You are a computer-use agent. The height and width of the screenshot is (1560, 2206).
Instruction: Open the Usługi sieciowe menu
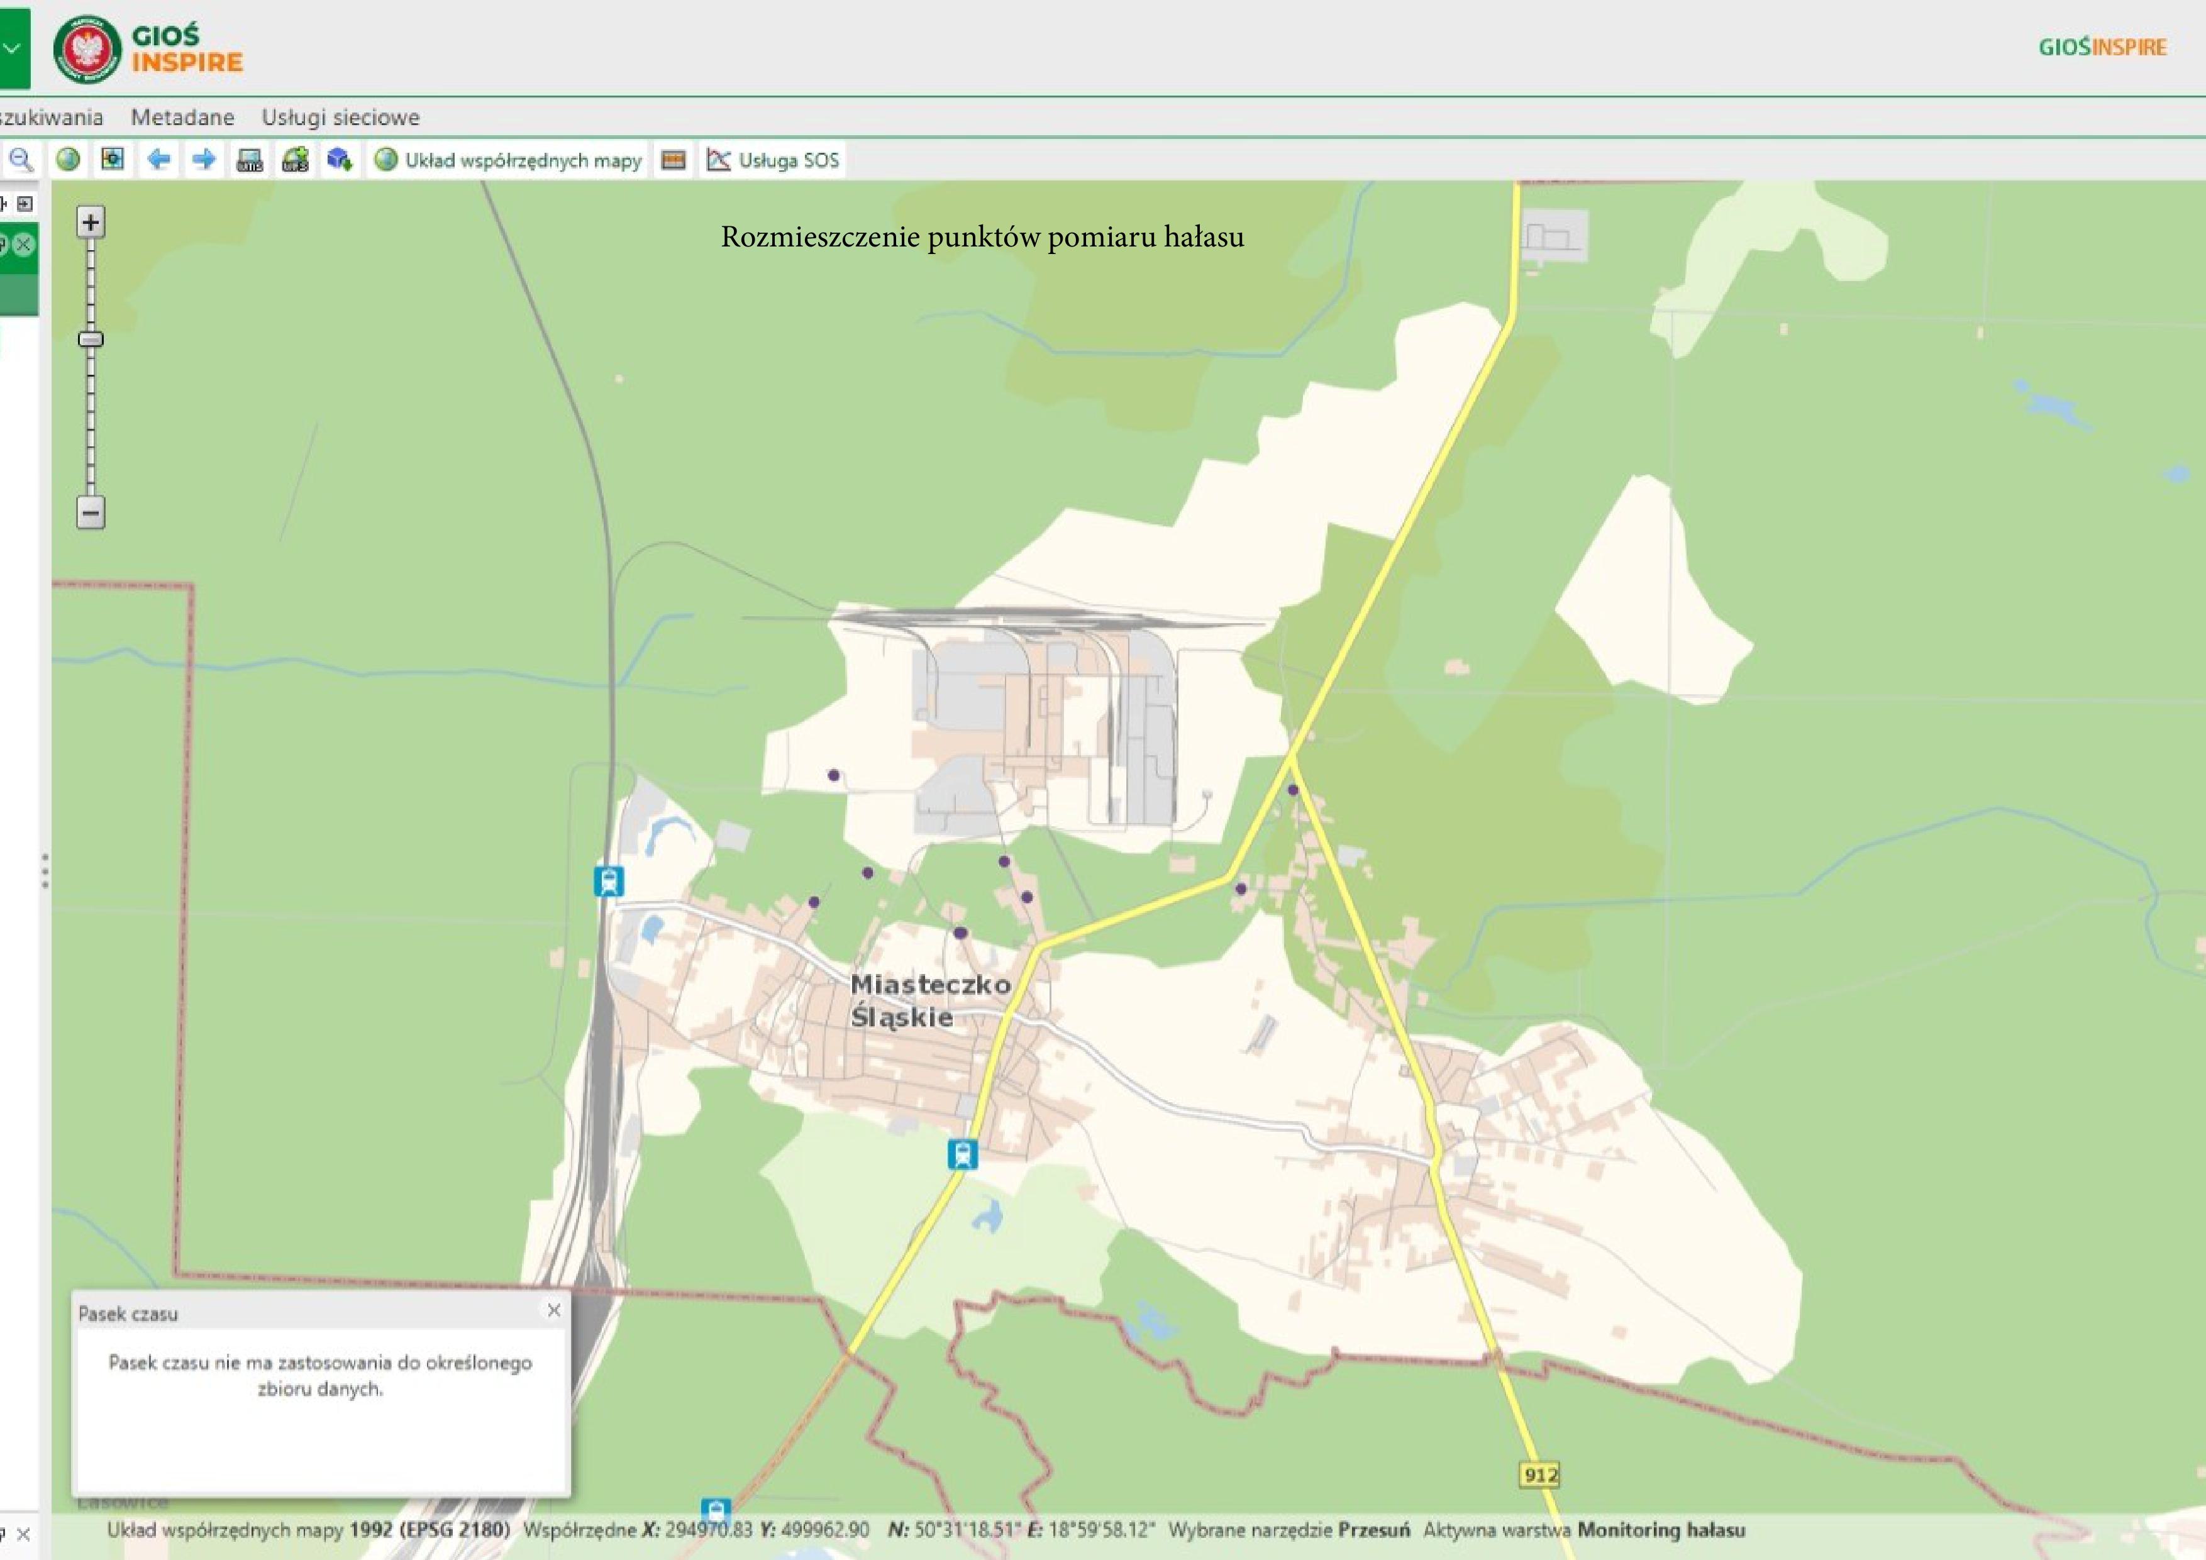tap(340, 117)
